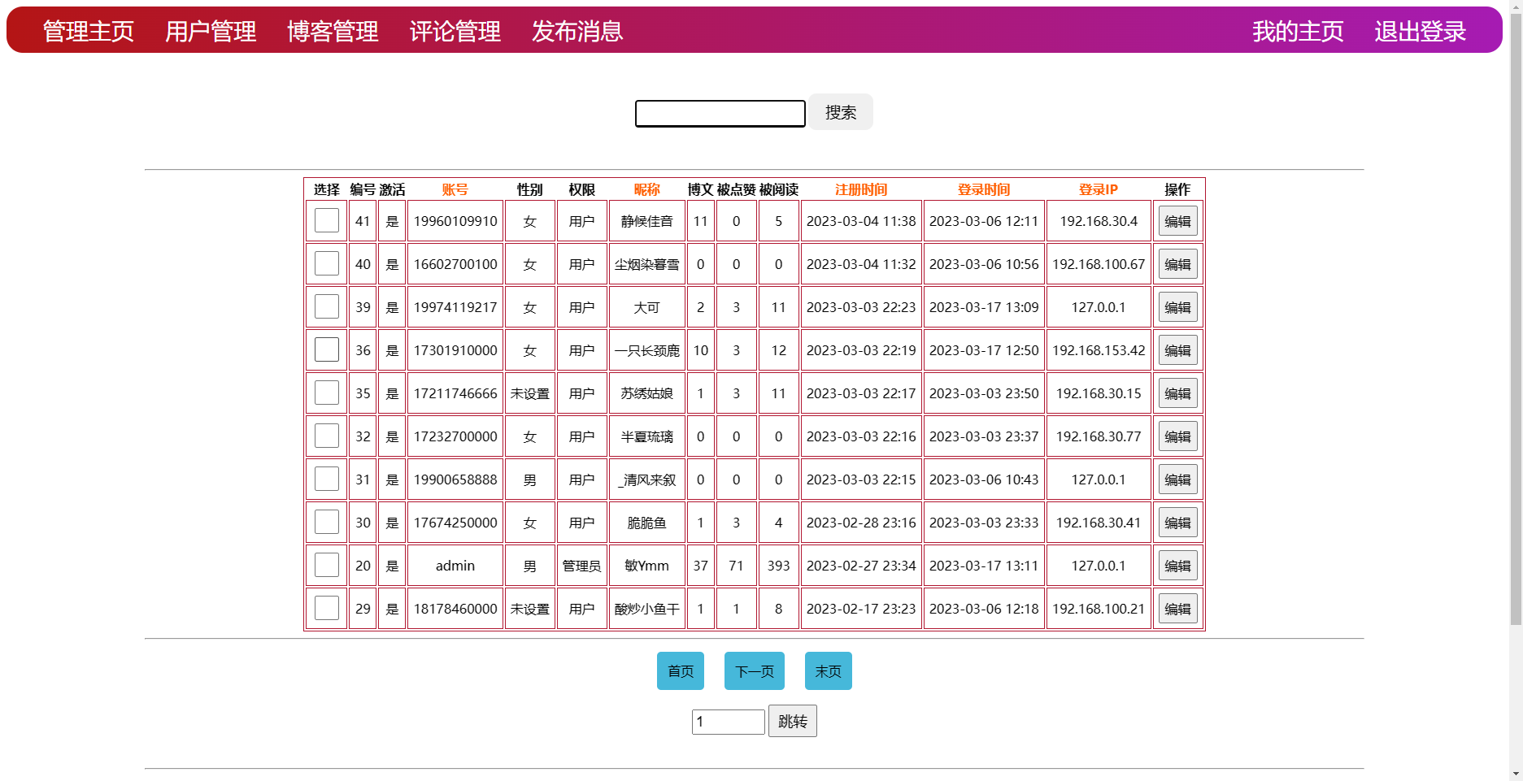Select checkbox for user 脆脆鱼
The height and width of the screenshot is (781, 1523).
pos(327,522)
